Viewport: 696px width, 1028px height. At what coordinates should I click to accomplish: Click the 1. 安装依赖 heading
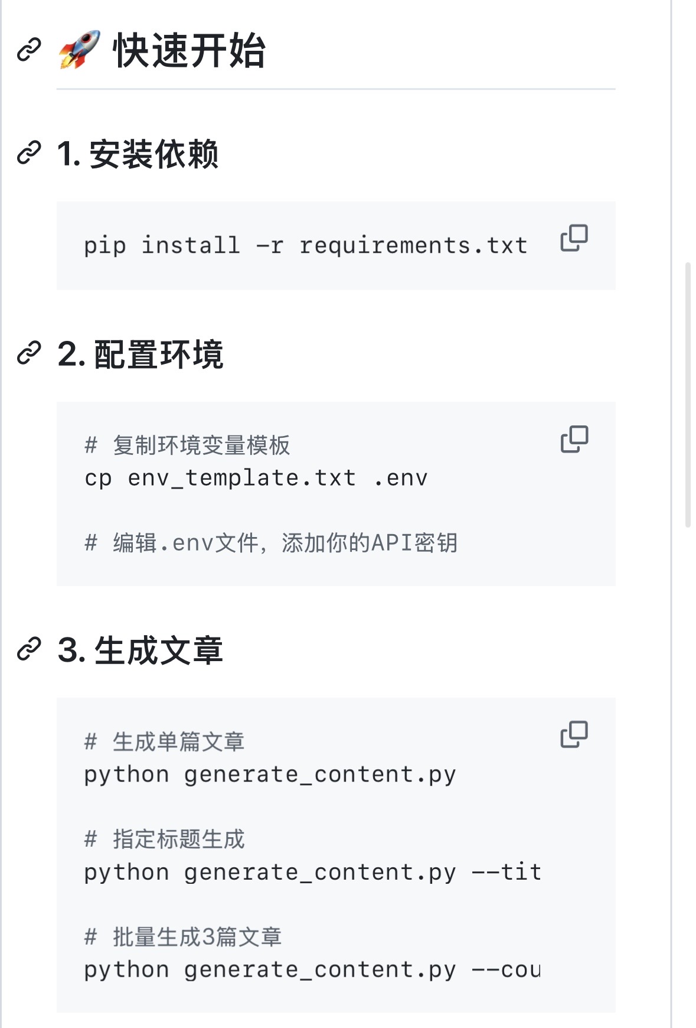(x=138, y=154)
